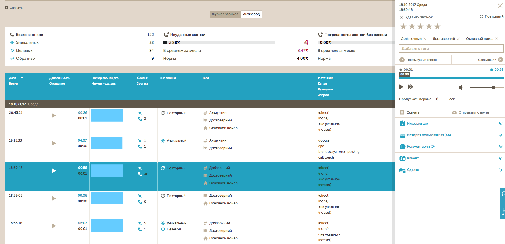Toggle the Повторный call marker
Viewport: 505px width, 244px height.
[x=491, y=16]
